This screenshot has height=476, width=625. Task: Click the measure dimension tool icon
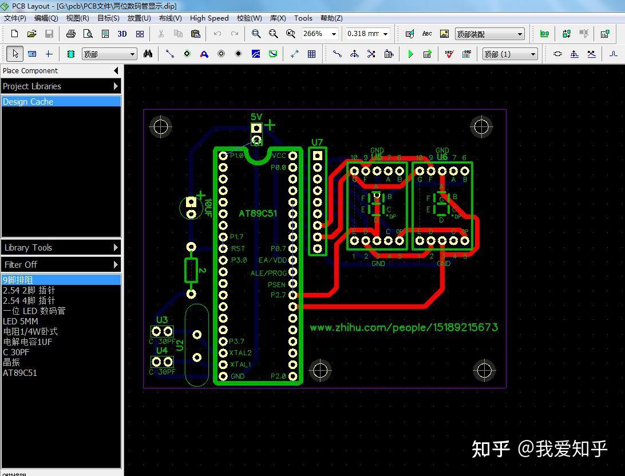pos(295,54)
